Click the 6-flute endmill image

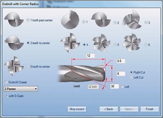[x=132, y=43]
